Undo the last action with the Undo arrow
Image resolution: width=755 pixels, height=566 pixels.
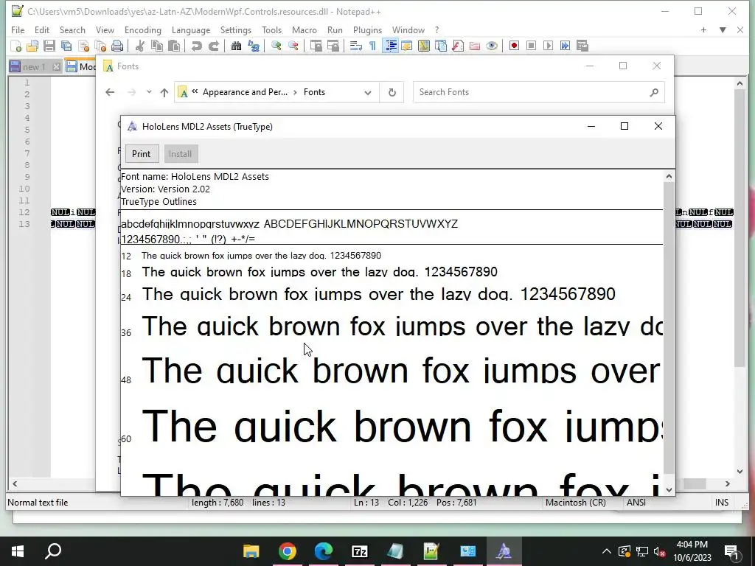tap(196, 46)
